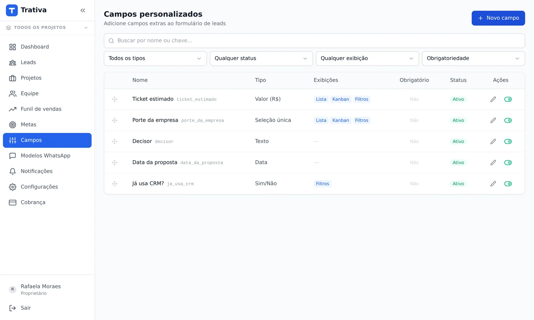534x320 pixels.
Task: Navigate to Projetos
Action: click(47, 78)
